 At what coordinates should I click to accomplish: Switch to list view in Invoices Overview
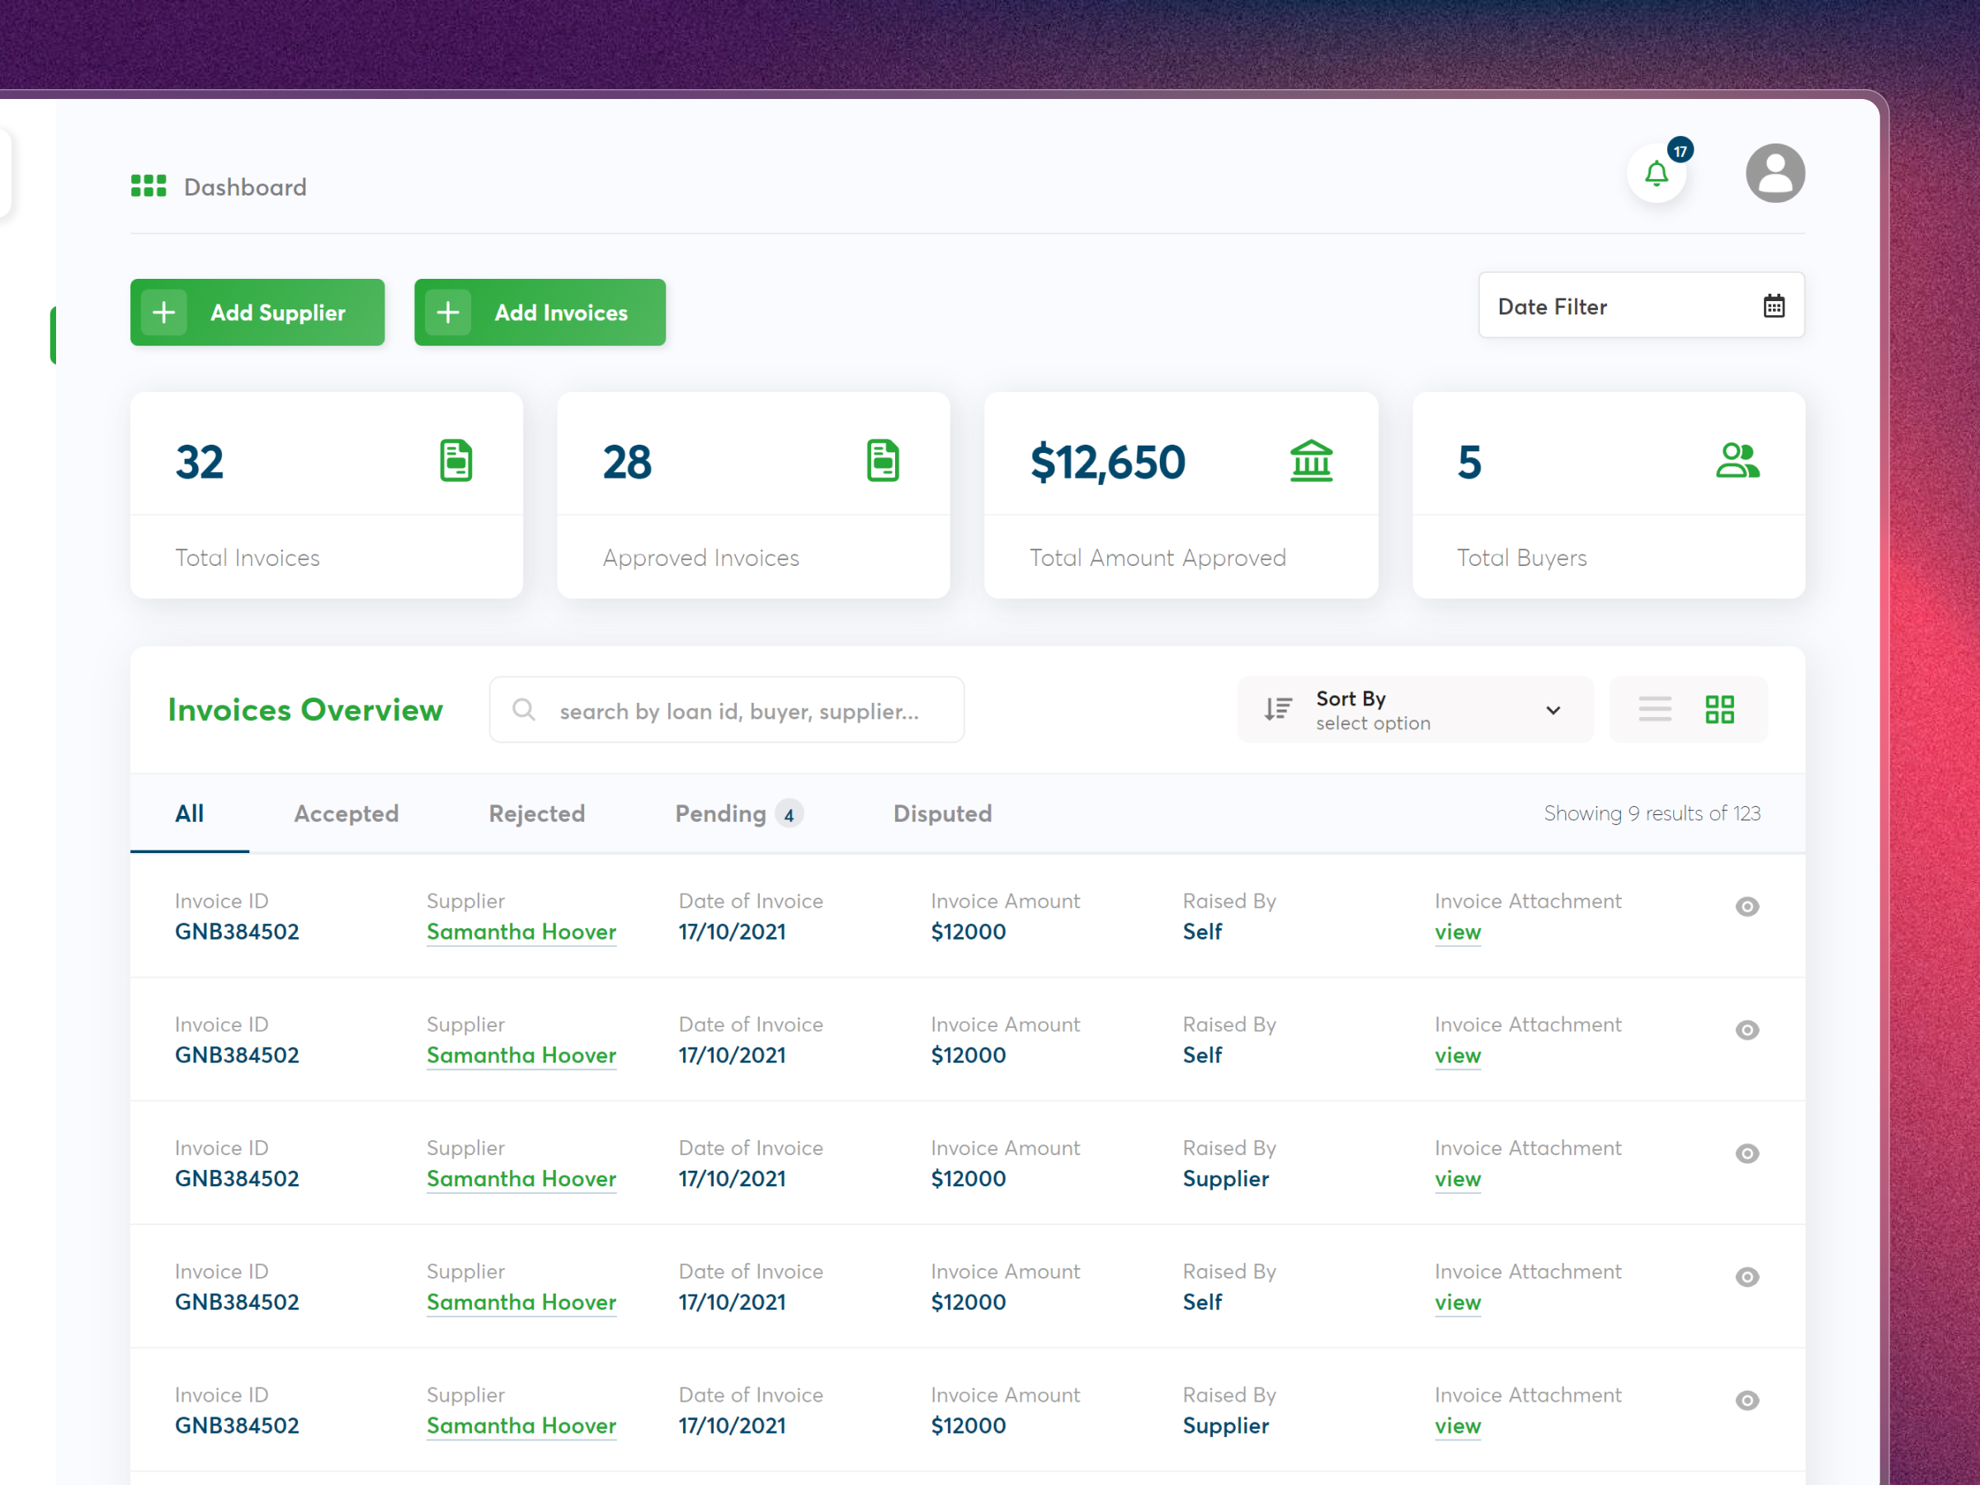click(1654, 709)
